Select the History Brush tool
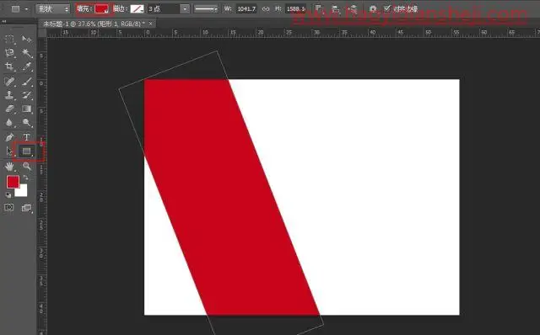 tap(26, 95)
